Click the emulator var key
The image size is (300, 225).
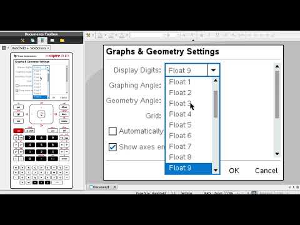point(52,131)
